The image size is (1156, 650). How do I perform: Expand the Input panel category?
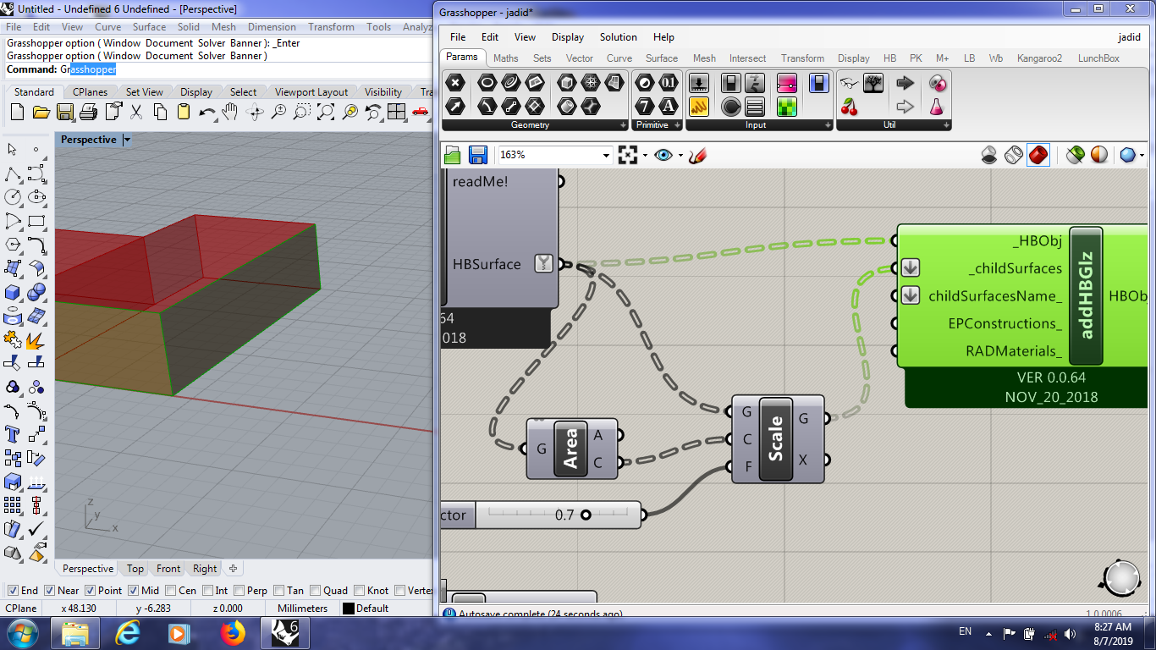pyautogui.click(x=828, y=125)
